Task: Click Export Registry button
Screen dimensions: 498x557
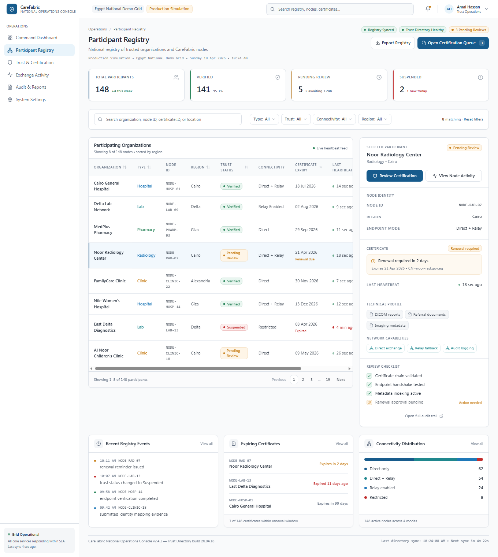Action: click(x=393, y=43)
